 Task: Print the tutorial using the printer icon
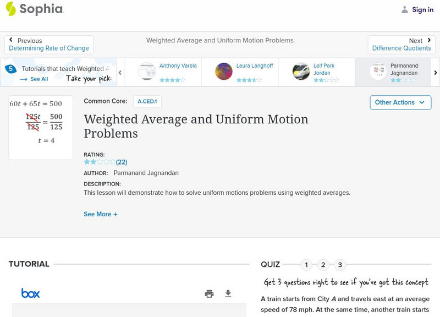[209, 294]
